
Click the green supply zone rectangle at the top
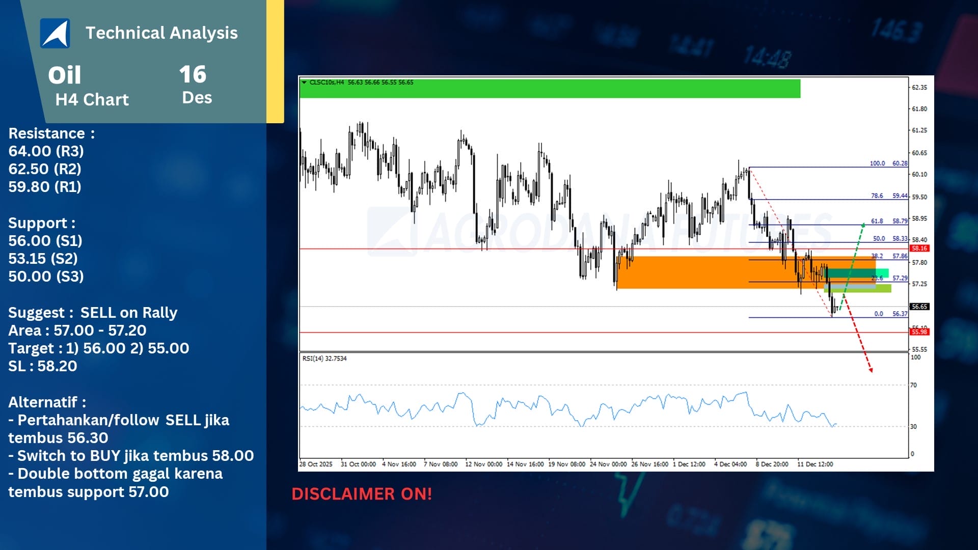550,90
